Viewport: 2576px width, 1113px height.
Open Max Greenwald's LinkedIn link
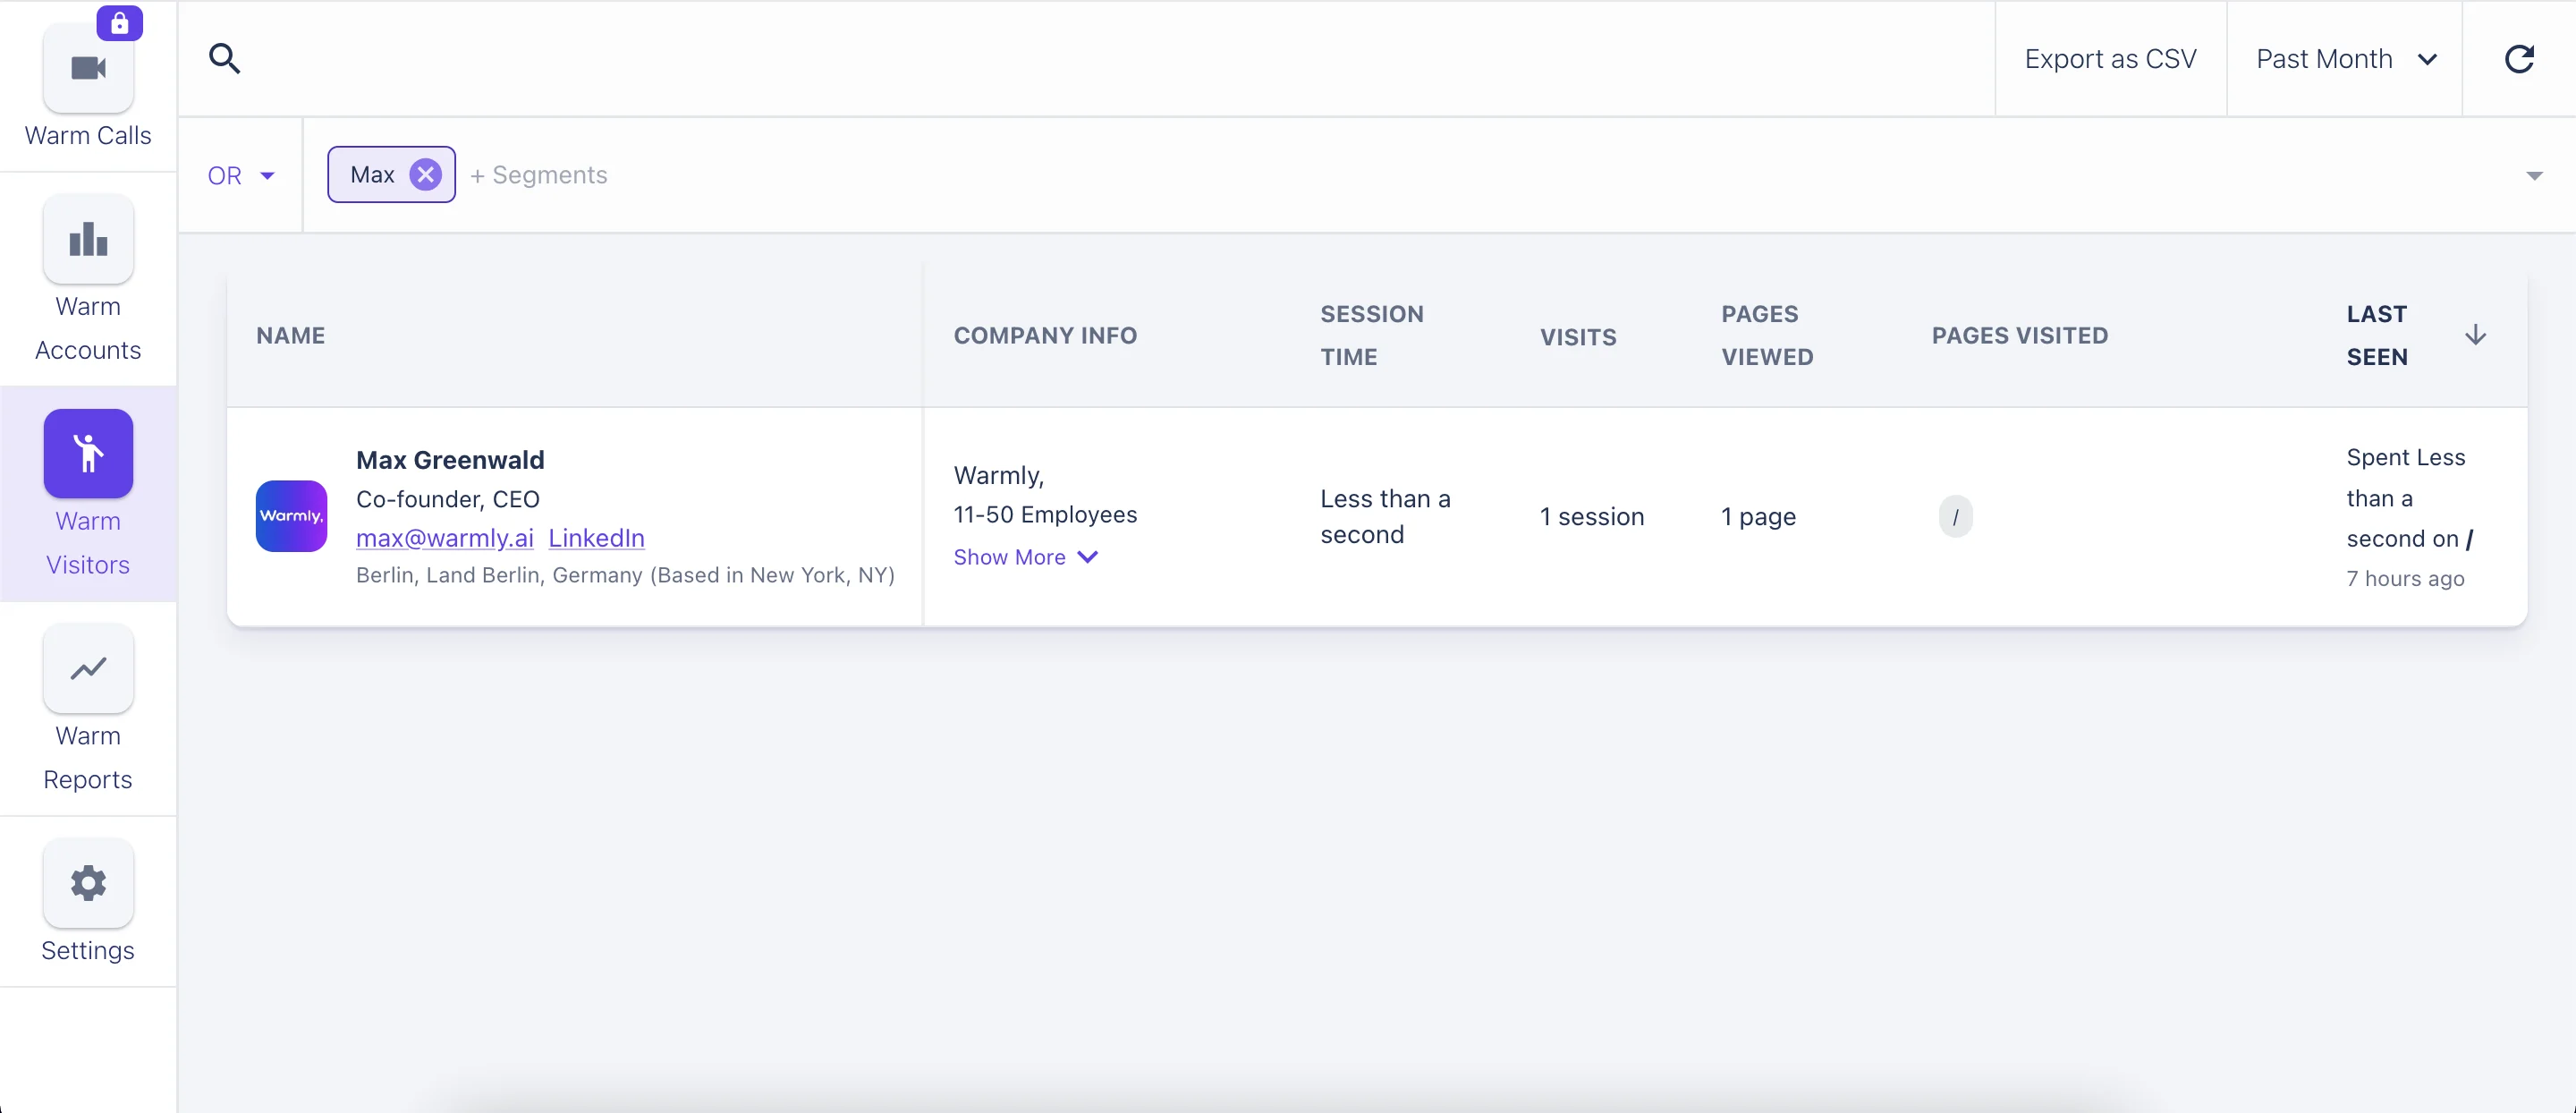click(x=596, y=538)
